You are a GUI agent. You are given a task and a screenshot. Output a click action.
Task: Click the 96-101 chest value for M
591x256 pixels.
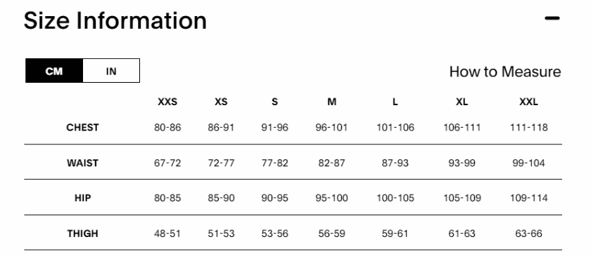(x=331, y=128)
